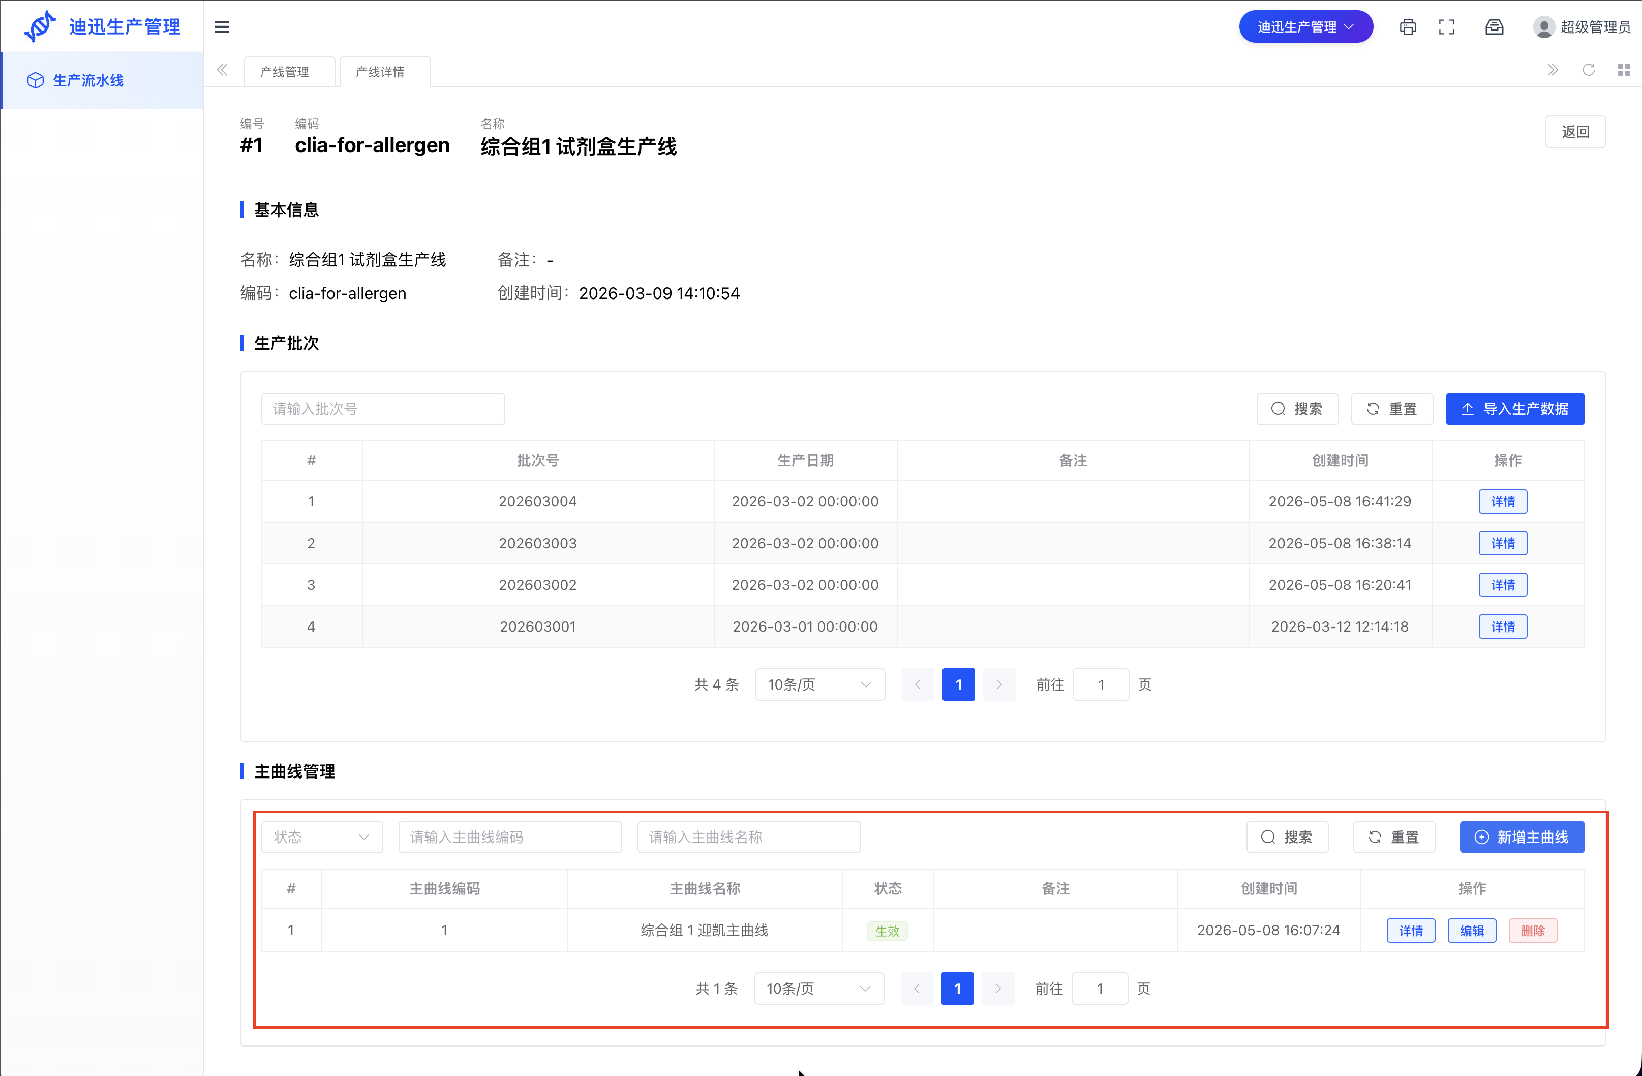Toggle the hamburger sidebar collapse icon
1642x1076 pixels.
[x=222, y=27]
